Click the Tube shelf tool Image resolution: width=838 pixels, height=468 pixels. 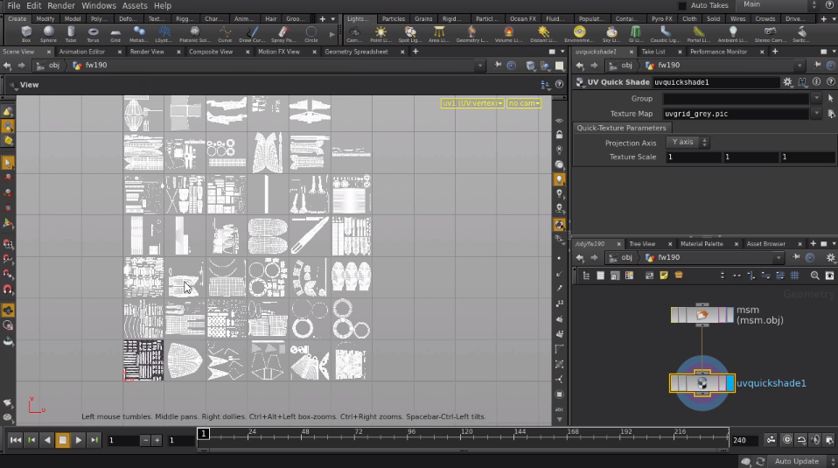(71, 33)
